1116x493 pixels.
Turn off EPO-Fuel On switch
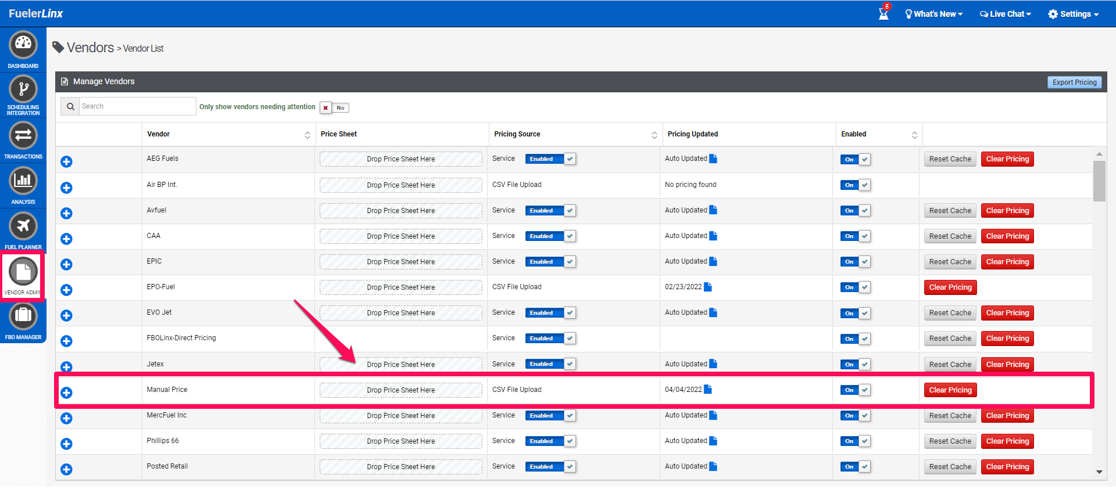tap(856, 287)
